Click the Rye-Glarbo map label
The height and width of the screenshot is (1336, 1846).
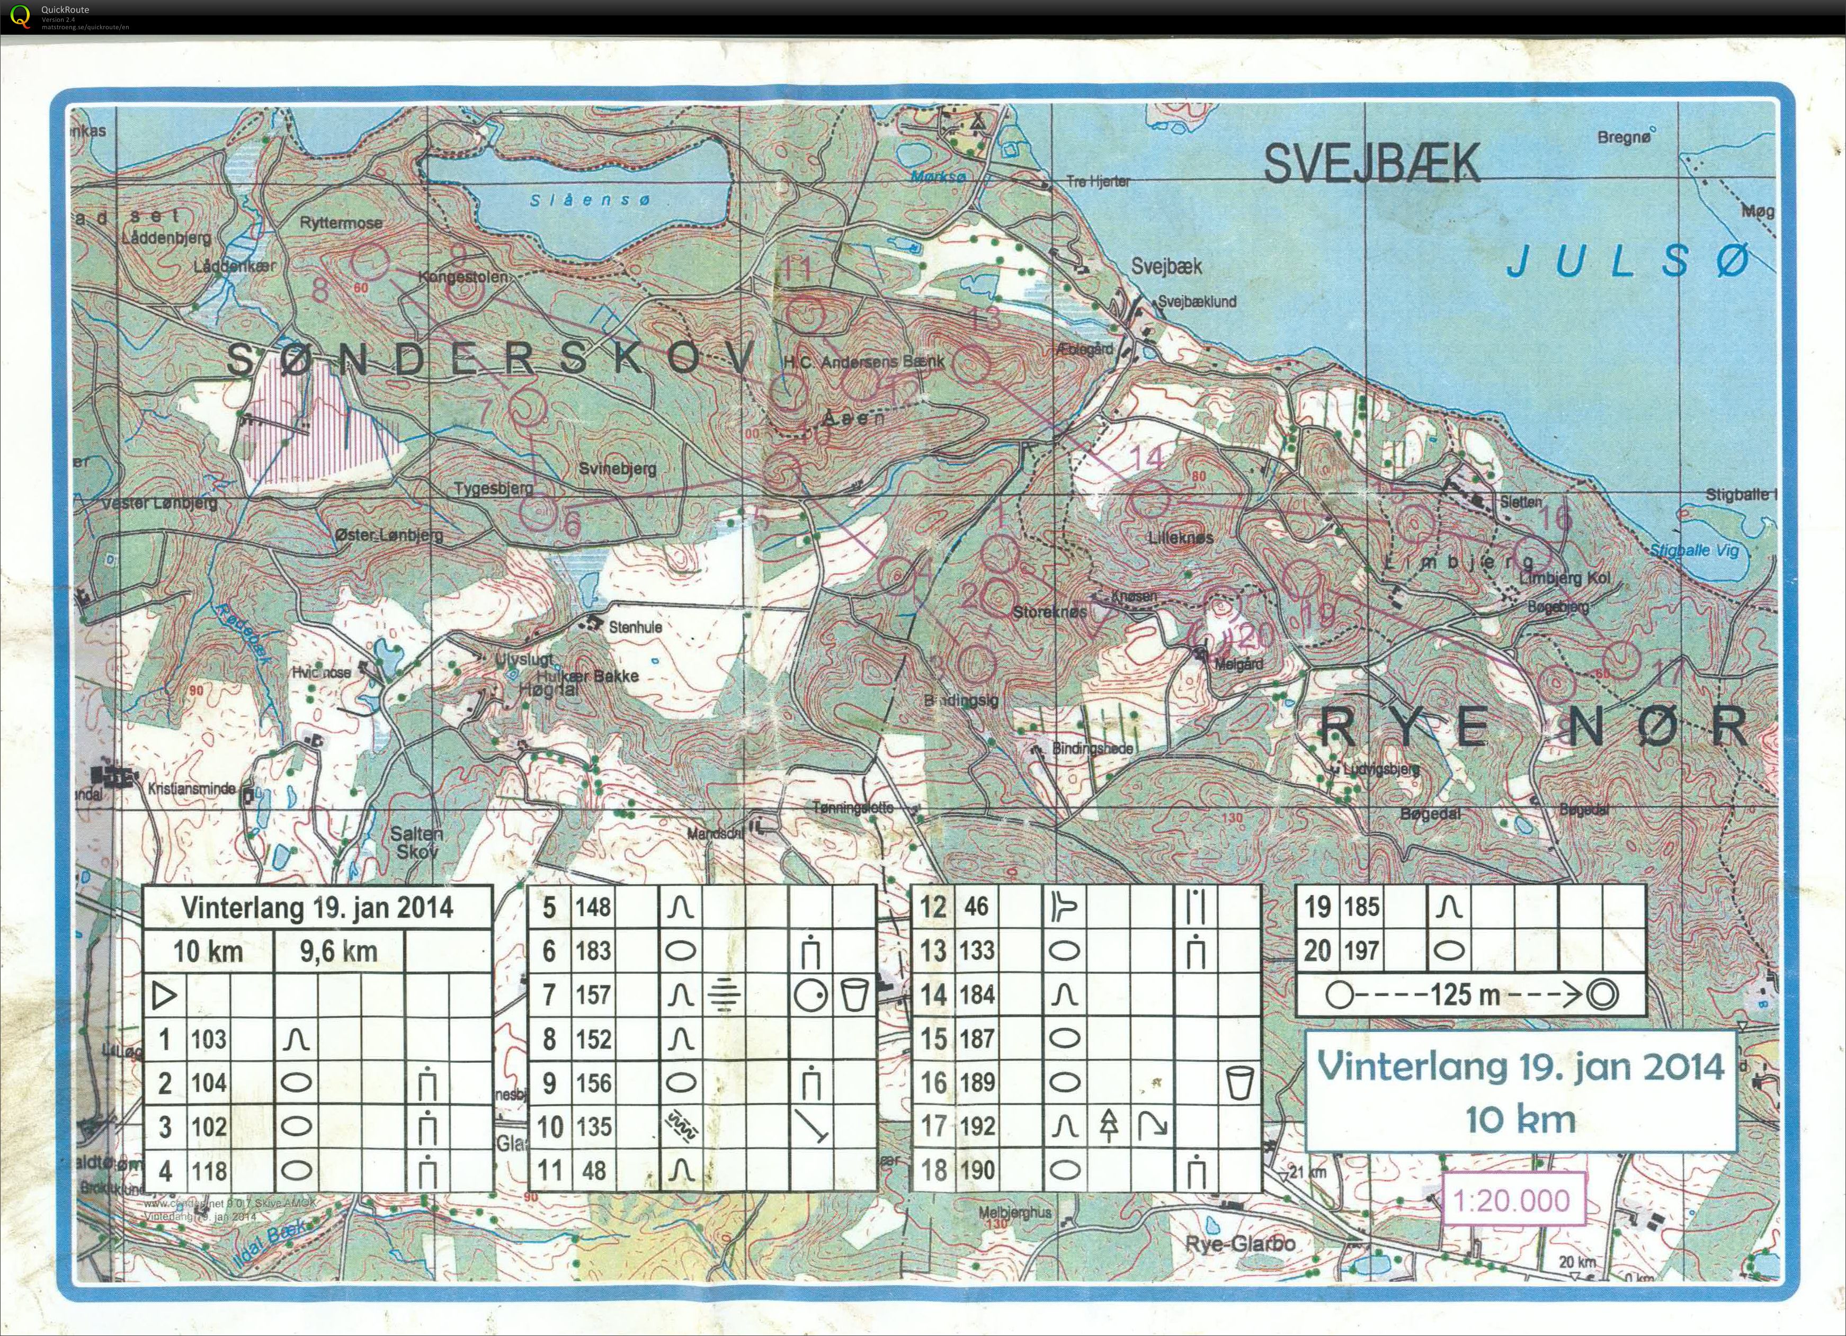(1241, 1244)
